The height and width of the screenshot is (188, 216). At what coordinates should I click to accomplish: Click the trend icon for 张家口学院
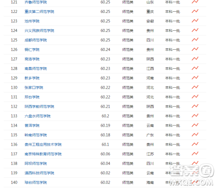(195, 87)
